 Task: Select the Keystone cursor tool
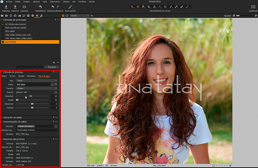pos(160,7)
